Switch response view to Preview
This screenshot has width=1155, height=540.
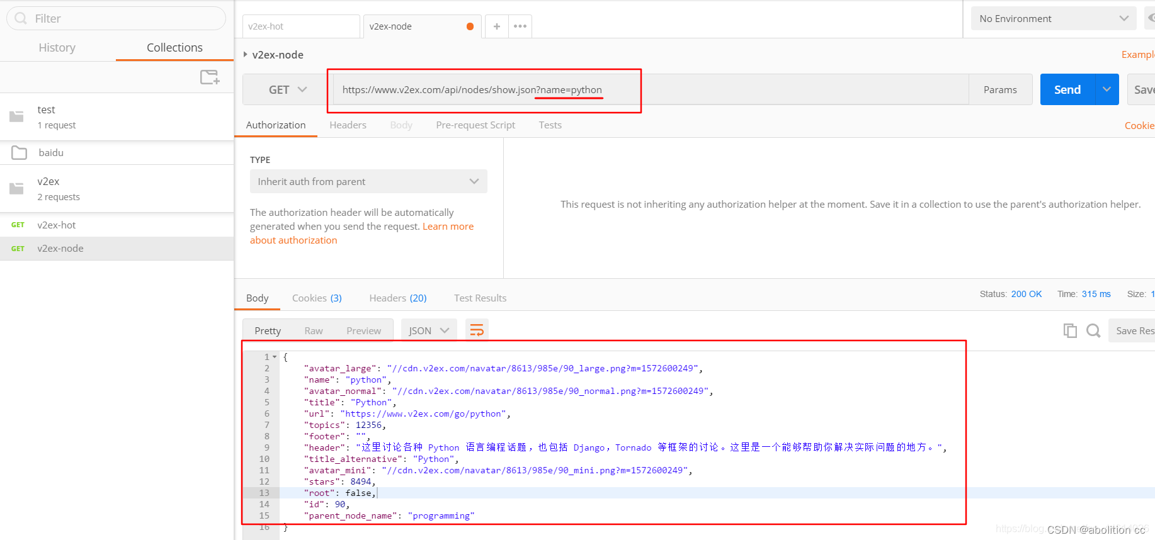point(364,330)
